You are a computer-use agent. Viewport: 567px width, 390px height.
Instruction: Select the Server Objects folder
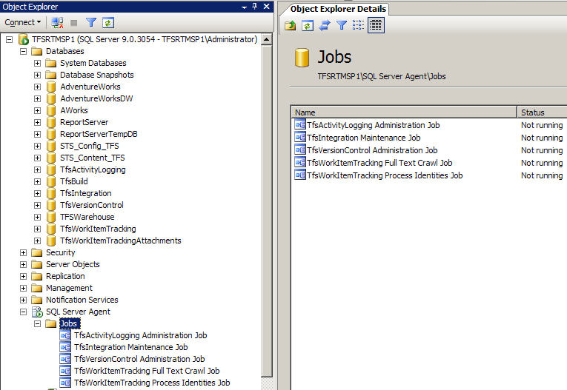coord(73,264)
